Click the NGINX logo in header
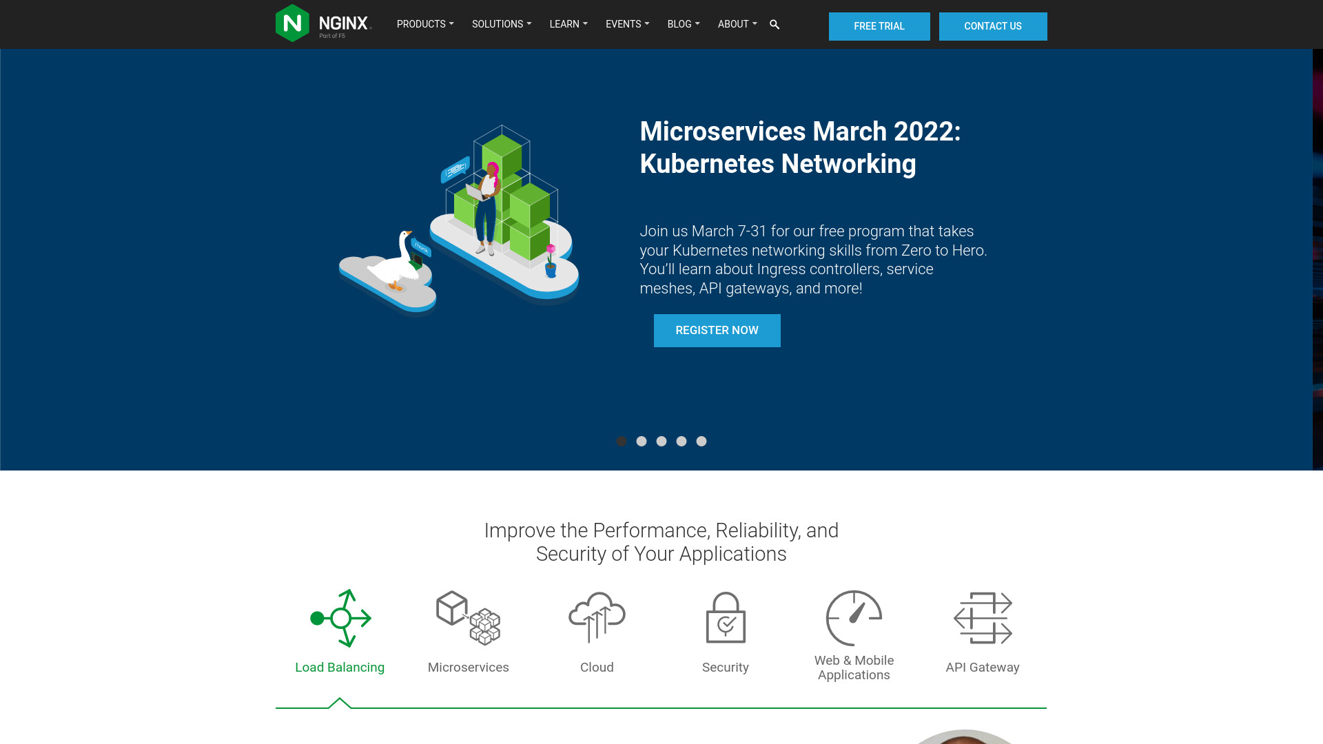Screen dimensions: 1323x744 [323, 23]
